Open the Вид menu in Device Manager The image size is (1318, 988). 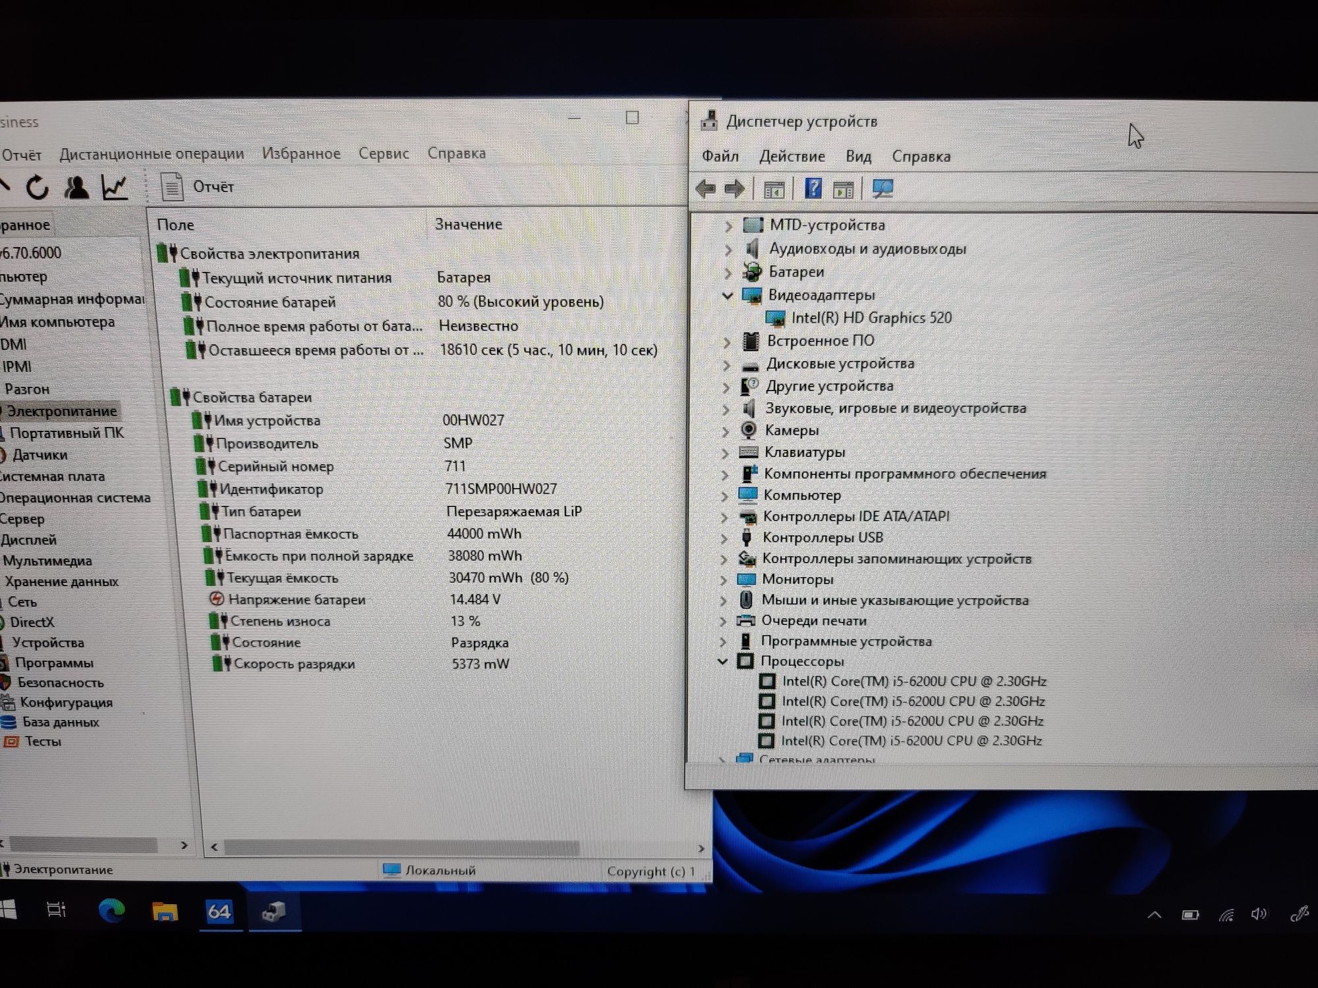pyautogui.click(x=858, y=156)
